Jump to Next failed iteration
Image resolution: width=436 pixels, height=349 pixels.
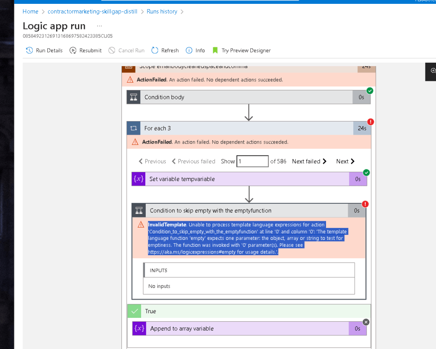click(309, 162)
